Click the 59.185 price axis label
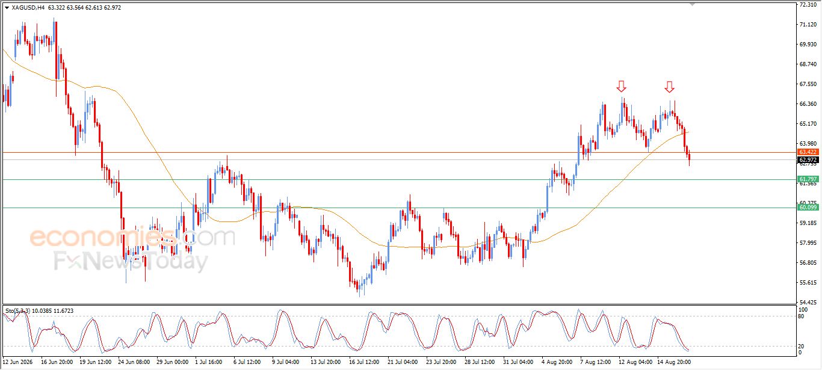The height and width of the screenshot is (370, 822). [x=808, y=223]
